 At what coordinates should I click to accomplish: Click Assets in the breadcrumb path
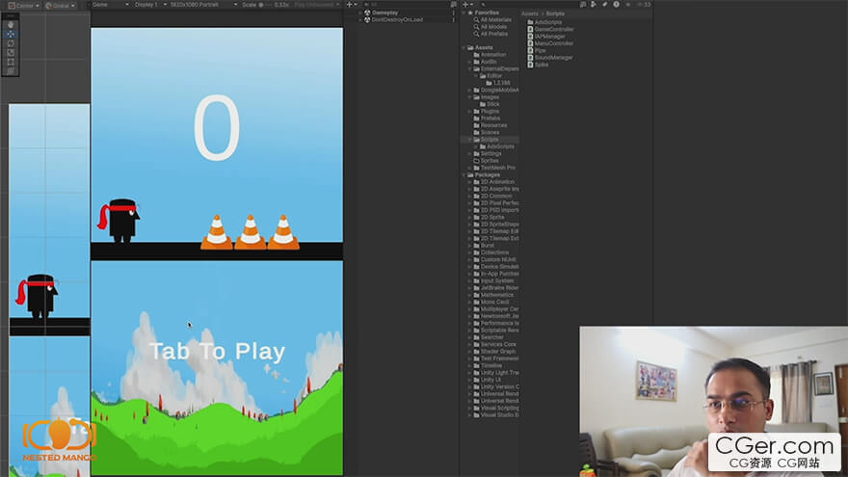(x=530, y=13)
